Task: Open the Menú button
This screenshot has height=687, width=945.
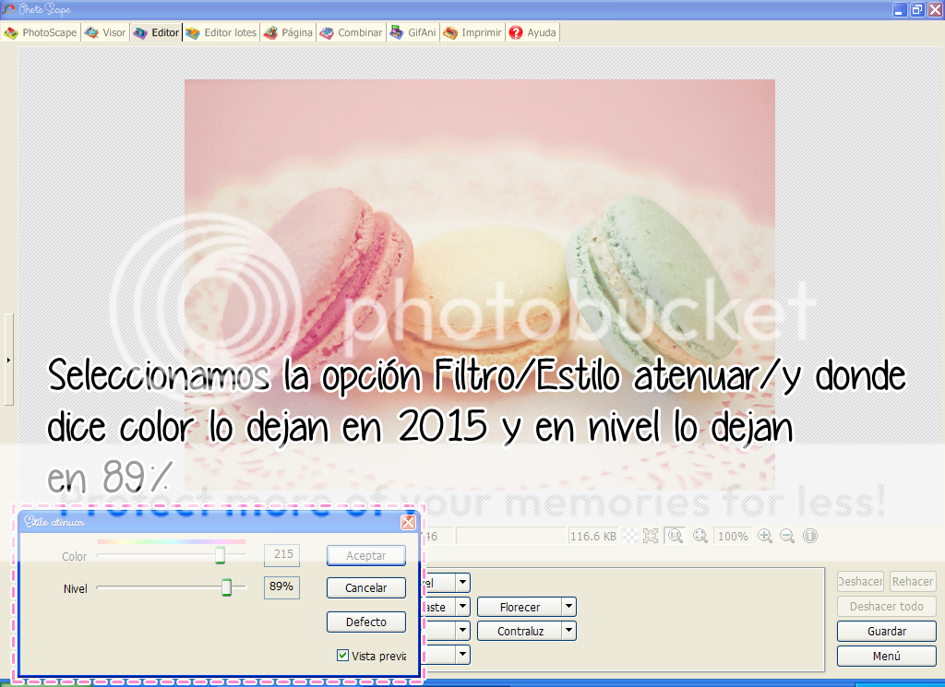Action: 887,656
